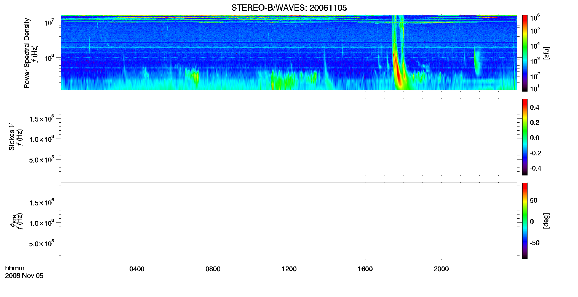Select the 0800 time tick label
The image size is (578, 297).
[x=213, y=269]
